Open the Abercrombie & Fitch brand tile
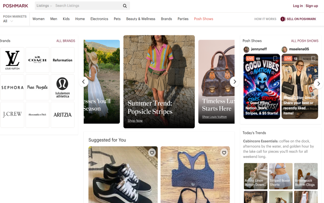 click(37, 114)
